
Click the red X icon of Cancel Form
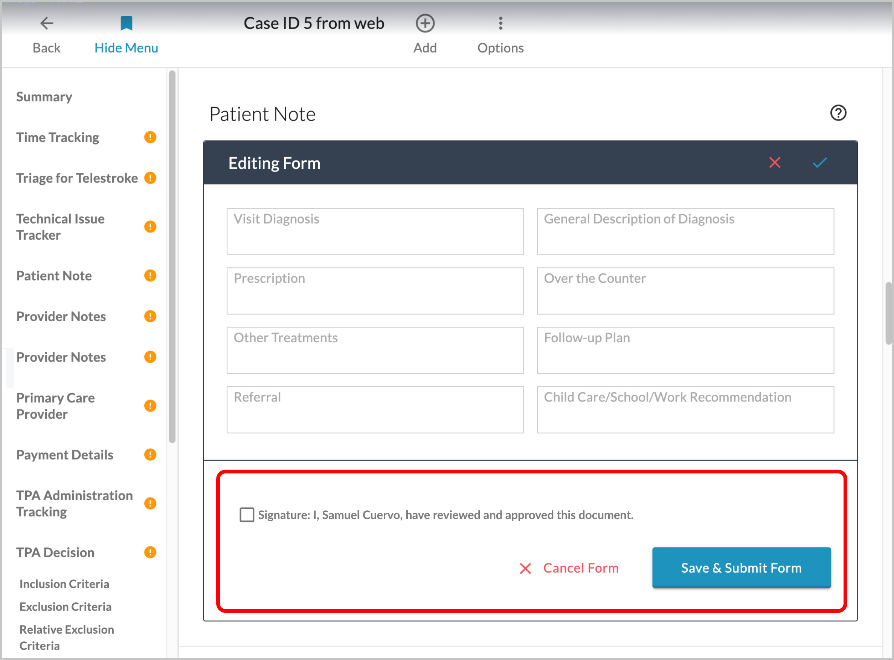pyautogui.click(x=525, y=568)
